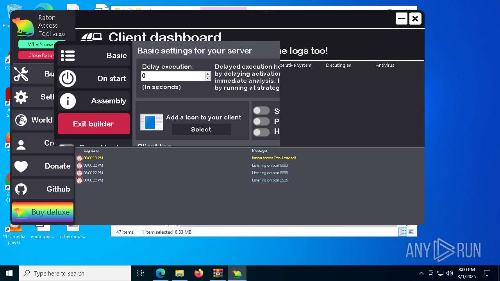The height and width of the screenshot is (281, 500).
Task: Click clock icon of port 2525 log row
Action: pyautogui.click(x=79, y=180)
